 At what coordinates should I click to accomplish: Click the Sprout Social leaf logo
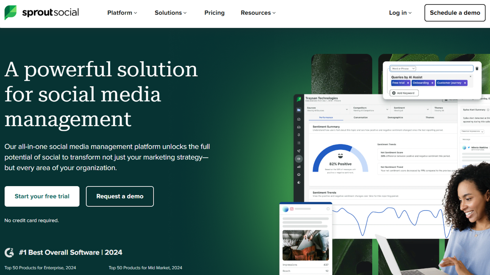[x=10, y=13]
